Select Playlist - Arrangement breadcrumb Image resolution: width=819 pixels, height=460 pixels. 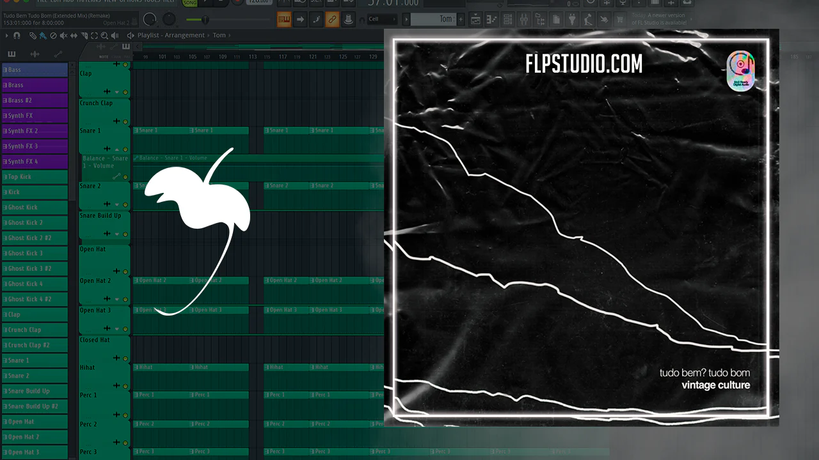[x=171, y=36]
